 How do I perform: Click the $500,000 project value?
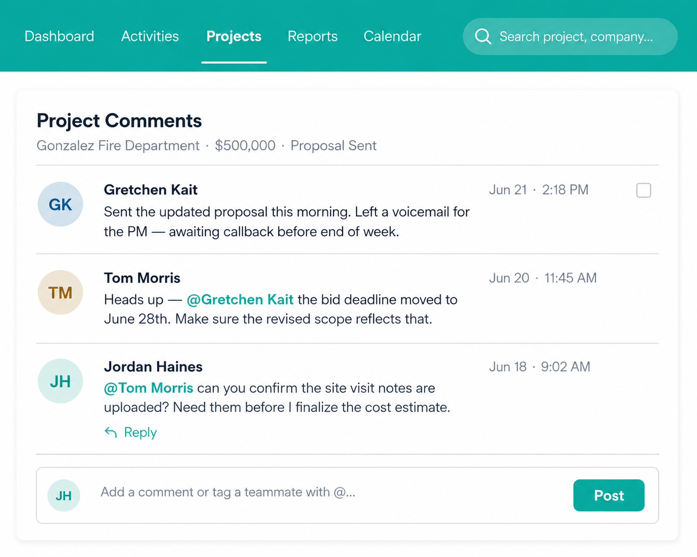245,145
